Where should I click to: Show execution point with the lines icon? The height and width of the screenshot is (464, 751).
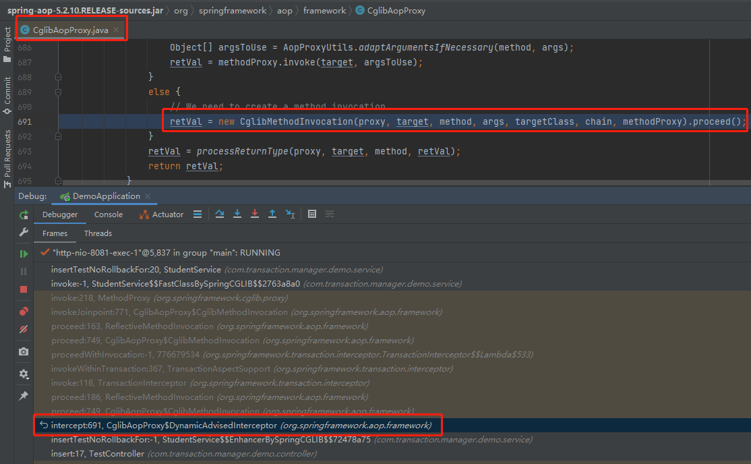[x=198, y=214]
